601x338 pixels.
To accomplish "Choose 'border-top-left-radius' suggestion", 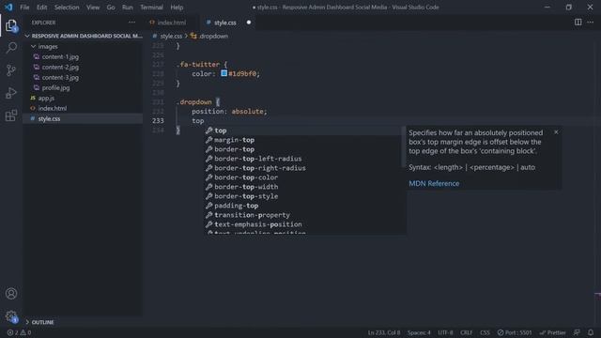I will (302, 159).
